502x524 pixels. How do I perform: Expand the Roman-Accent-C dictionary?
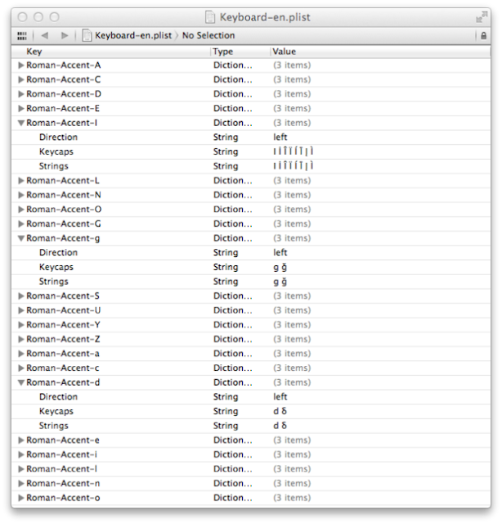tap(21, 79)
